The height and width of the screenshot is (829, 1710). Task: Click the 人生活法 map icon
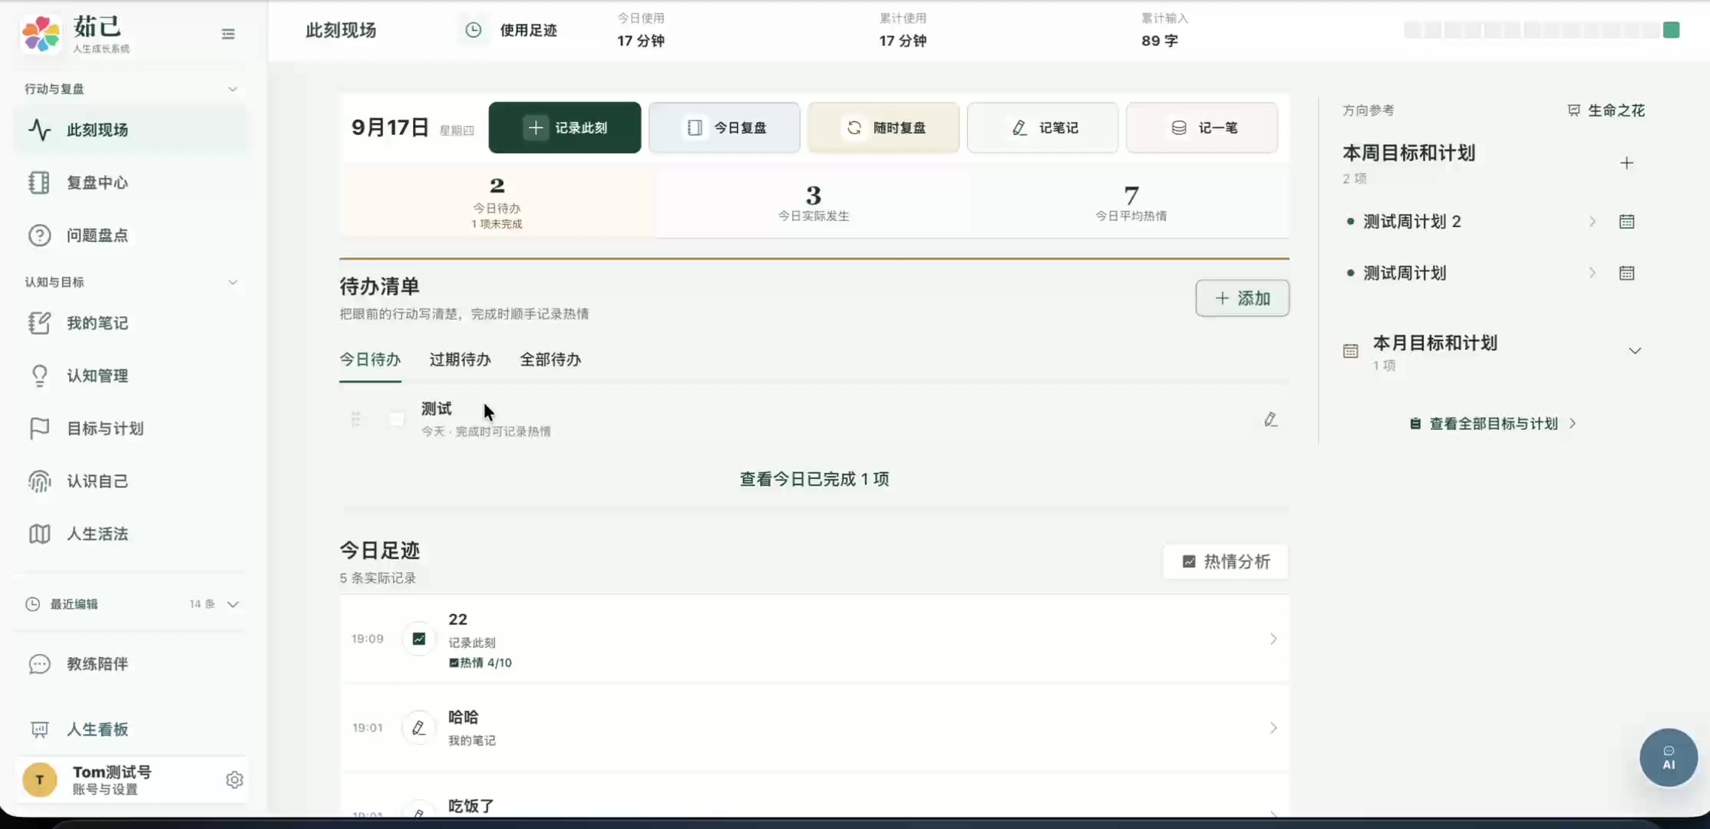coord(39,534)
